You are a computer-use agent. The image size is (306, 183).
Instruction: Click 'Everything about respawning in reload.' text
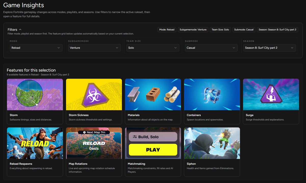tap(31, 168)
